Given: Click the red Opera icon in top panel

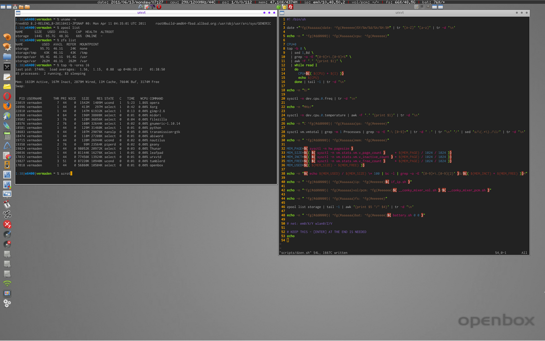Looking at the screenshot, I should [x=159, y=7].
